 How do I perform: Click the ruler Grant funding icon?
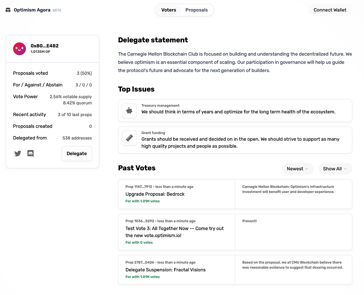click(x=130, y=138)
